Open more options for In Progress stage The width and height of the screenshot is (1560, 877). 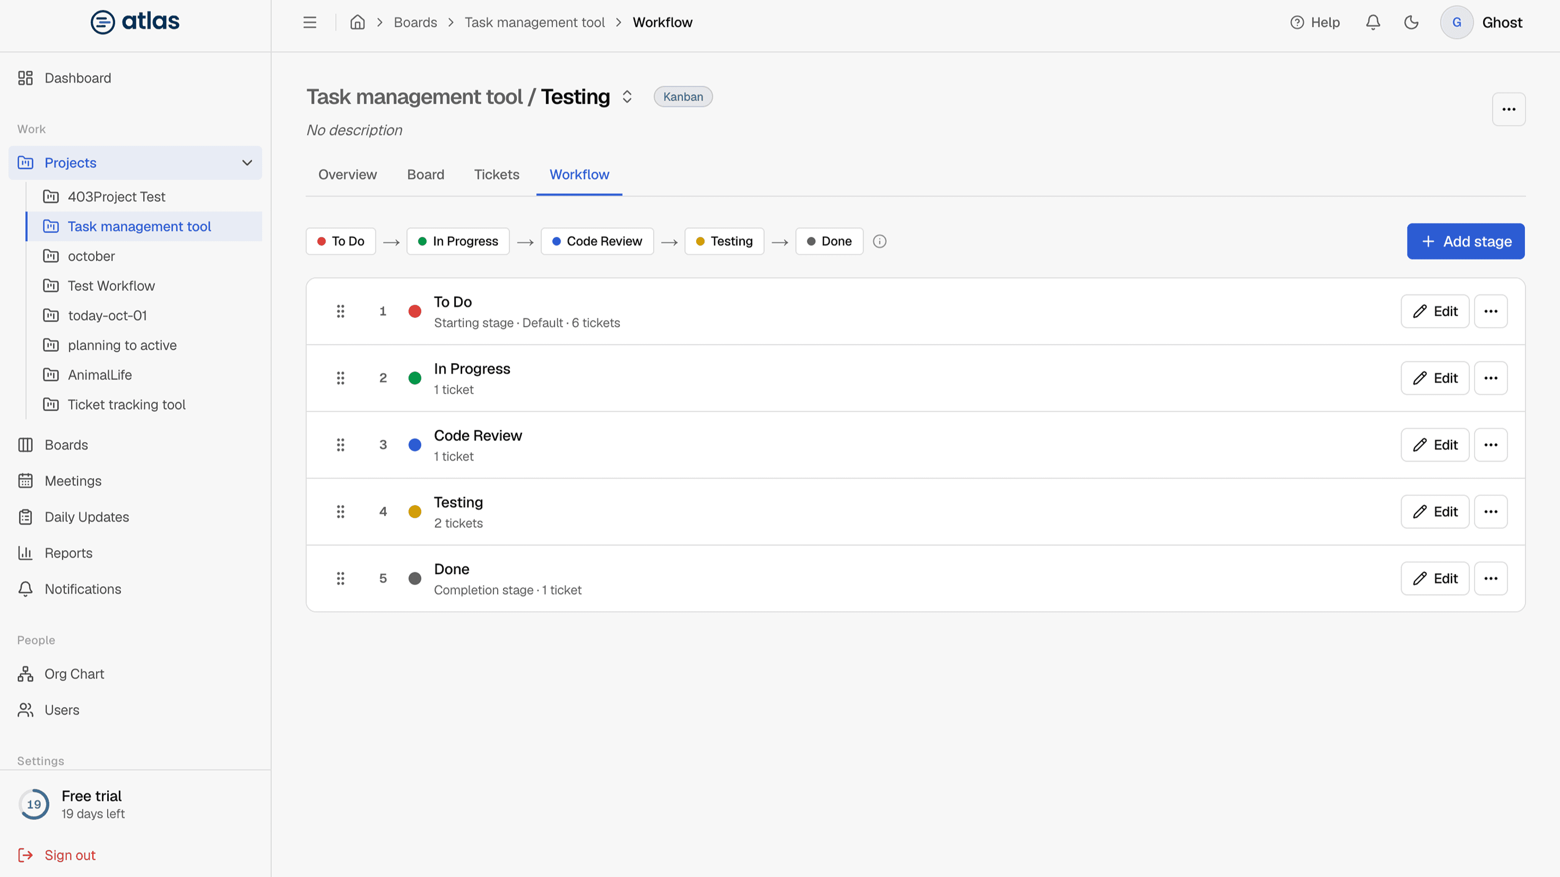click(x=1490, y=378)
